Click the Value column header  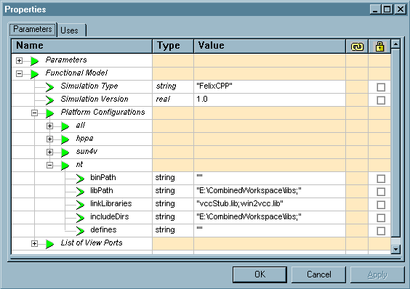270,46
